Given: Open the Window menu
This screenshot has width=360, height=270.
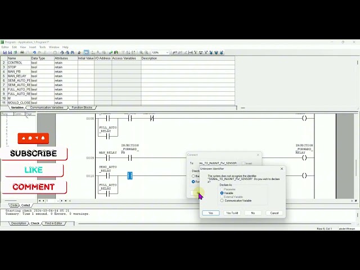Looking at the screenshot, I should [x=54, y=47].
